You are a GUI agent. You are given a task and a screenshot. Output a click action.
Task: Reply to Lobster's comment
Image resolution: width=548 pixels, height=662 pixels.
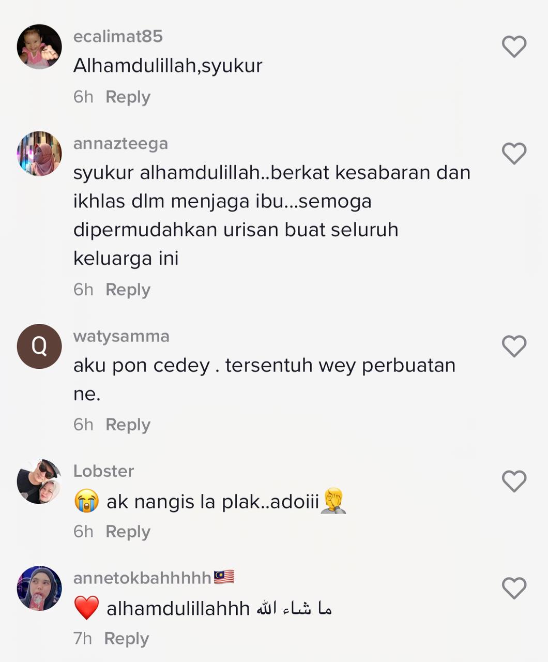click(128, 532)
